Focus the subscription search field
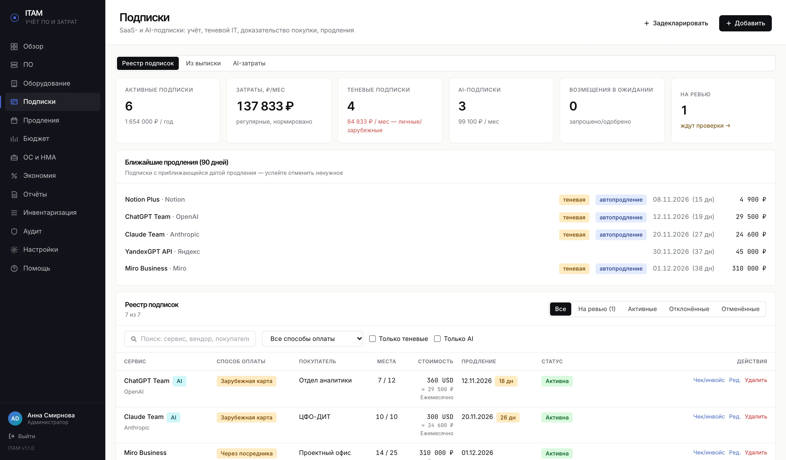 (x=190, y=339)
